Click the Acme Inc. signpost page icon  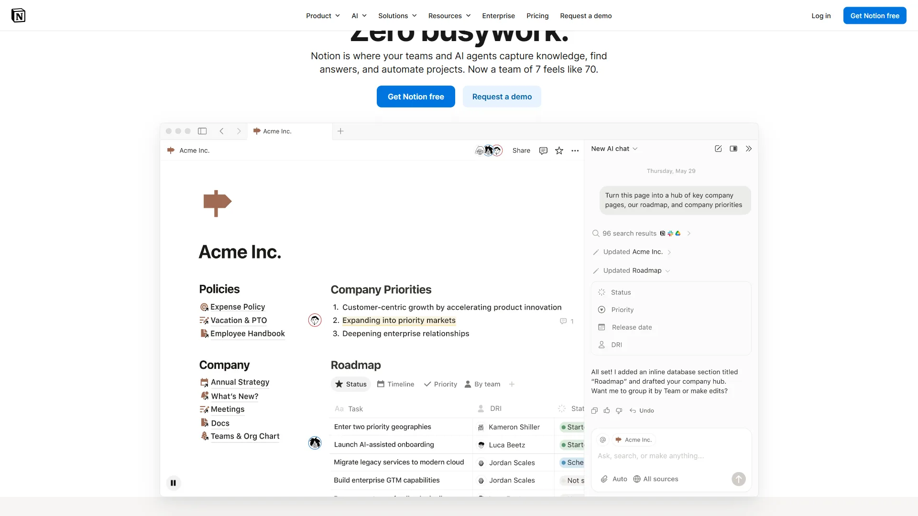tap(218, 203)
